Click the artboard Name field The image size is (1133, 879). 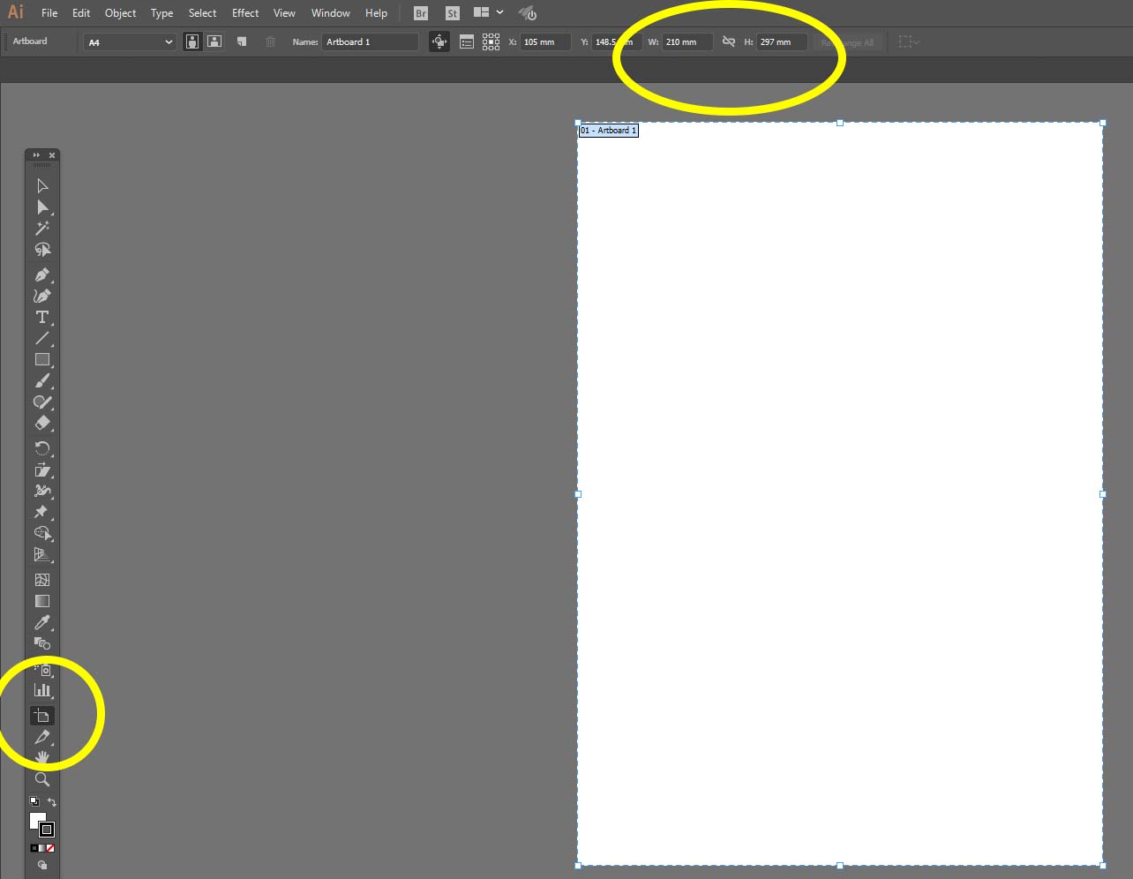coord(371,41)
